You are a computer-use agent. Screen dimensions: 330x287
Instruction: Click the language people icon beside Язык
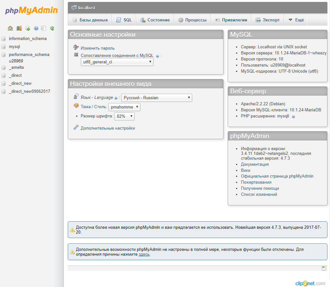(x=76, y=96)
